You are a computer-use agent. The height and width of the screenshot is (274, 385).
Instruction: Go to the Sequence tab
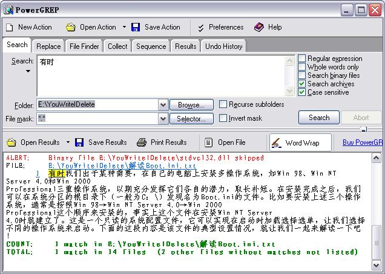pyautogui.click(x=151, y=46)
